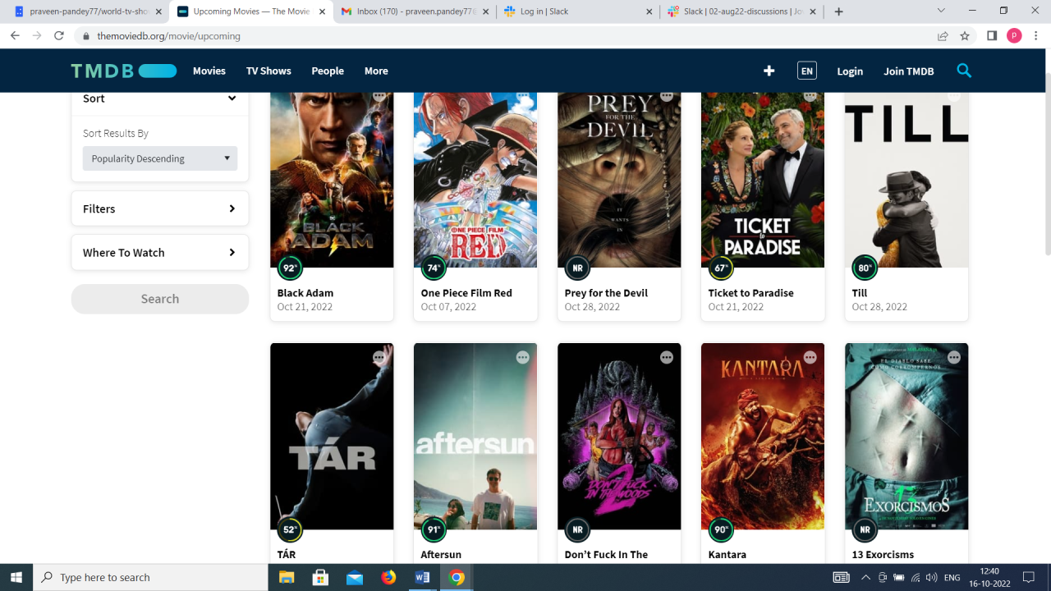Reload page with browser refresh icon
The width and height of the screenshot is (1051, 591).
click(59, 36)
